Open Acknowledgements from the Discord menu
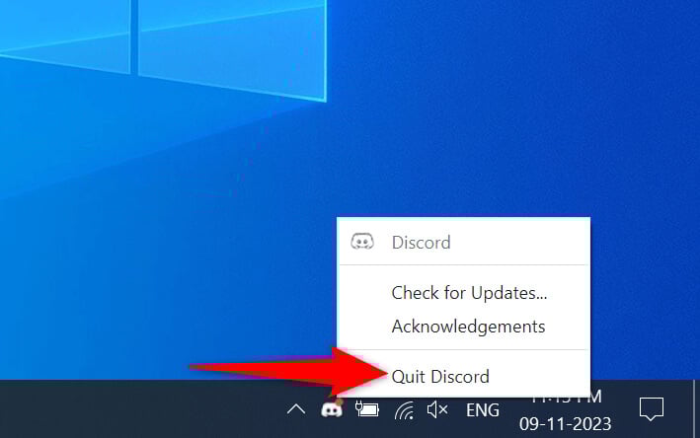This screenshot has width=700, height=438. [468, 326]
